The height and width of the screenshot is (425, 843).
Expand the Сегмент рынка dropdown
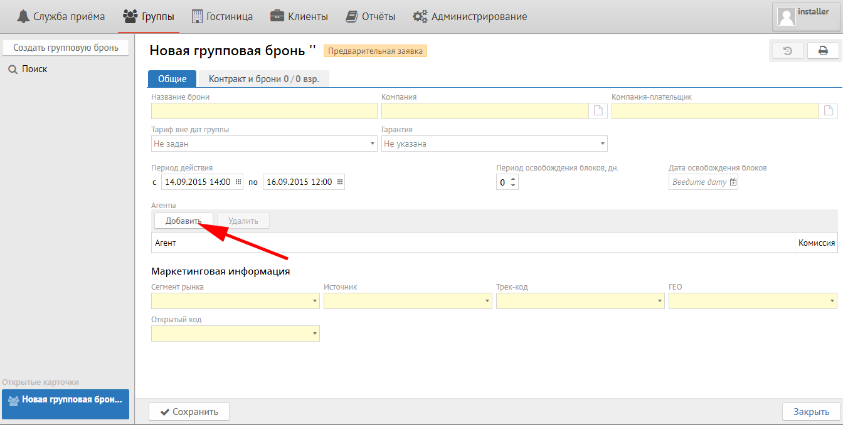315,302
